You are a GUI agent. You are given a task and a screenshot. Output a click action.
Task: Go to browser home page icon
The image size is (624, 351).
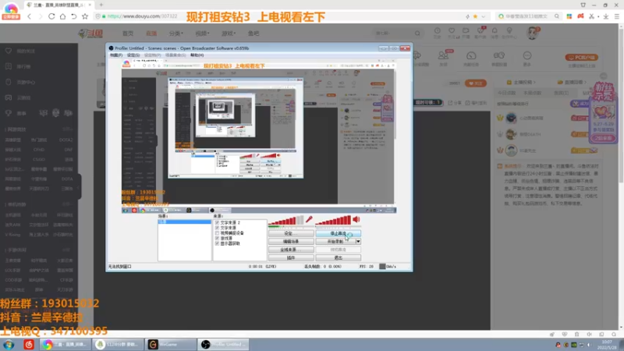click(x=62, y=16)
